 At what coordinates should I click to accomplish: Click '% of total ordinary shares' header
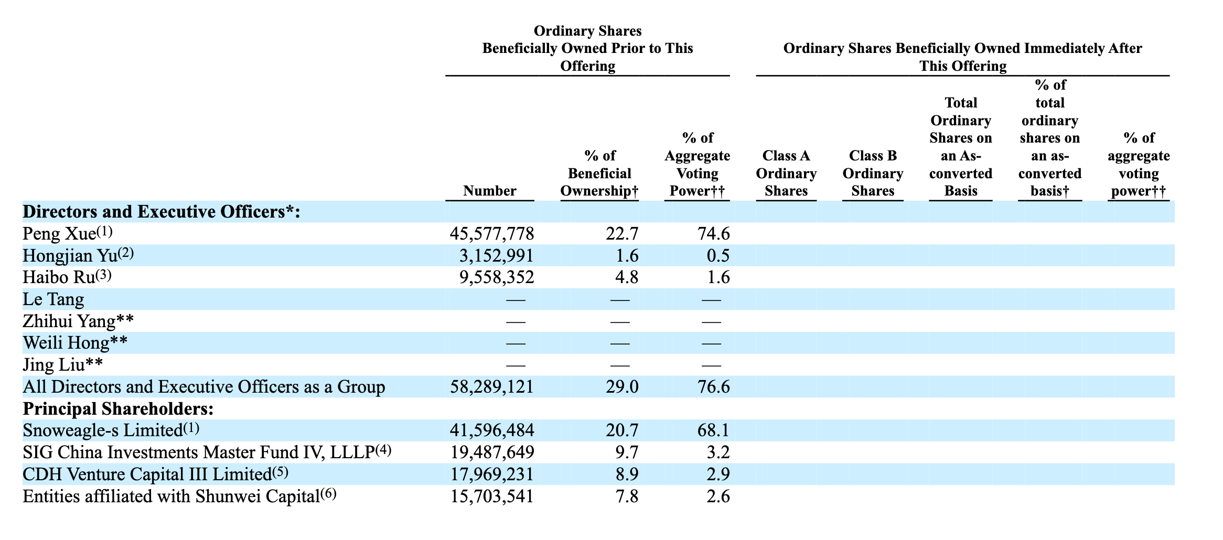(1050, 138)
